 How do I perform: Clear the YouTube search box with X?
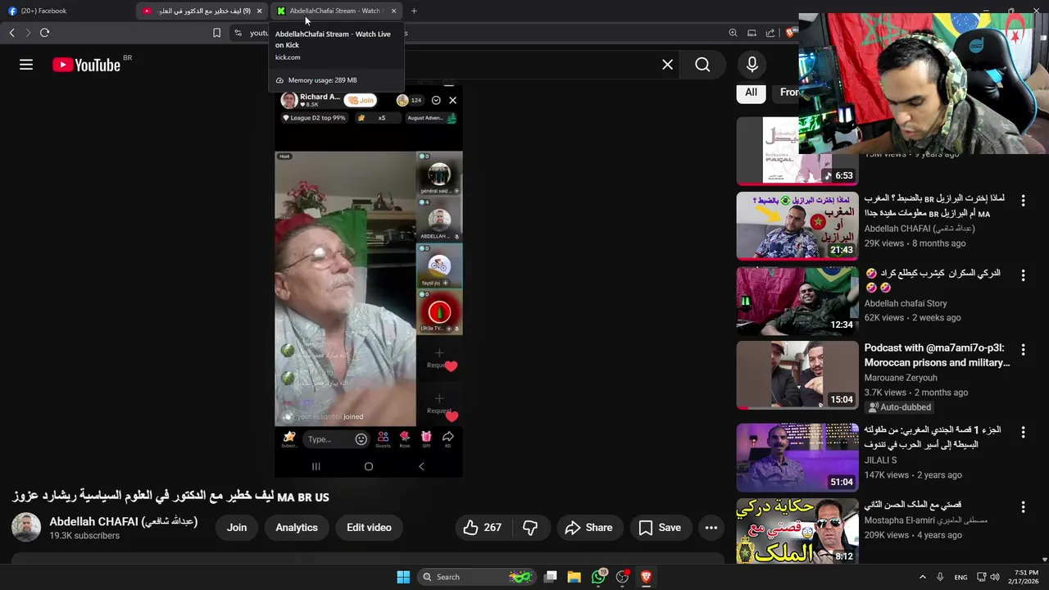(667, 65)
